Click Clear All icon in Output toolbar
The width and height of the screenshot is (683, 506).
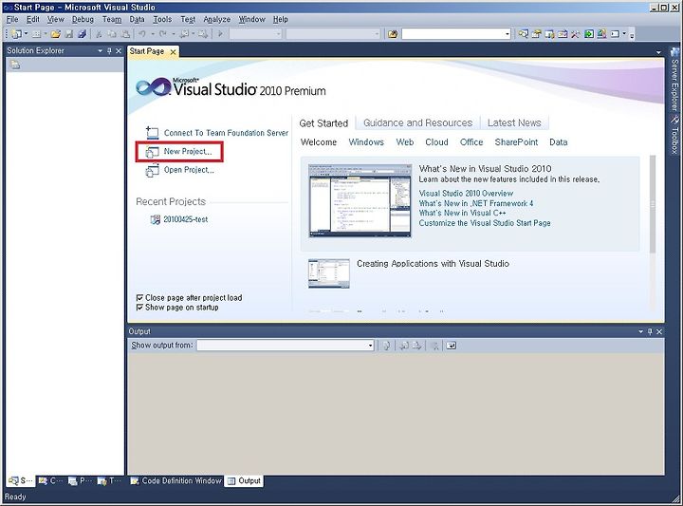click(434, 346)
